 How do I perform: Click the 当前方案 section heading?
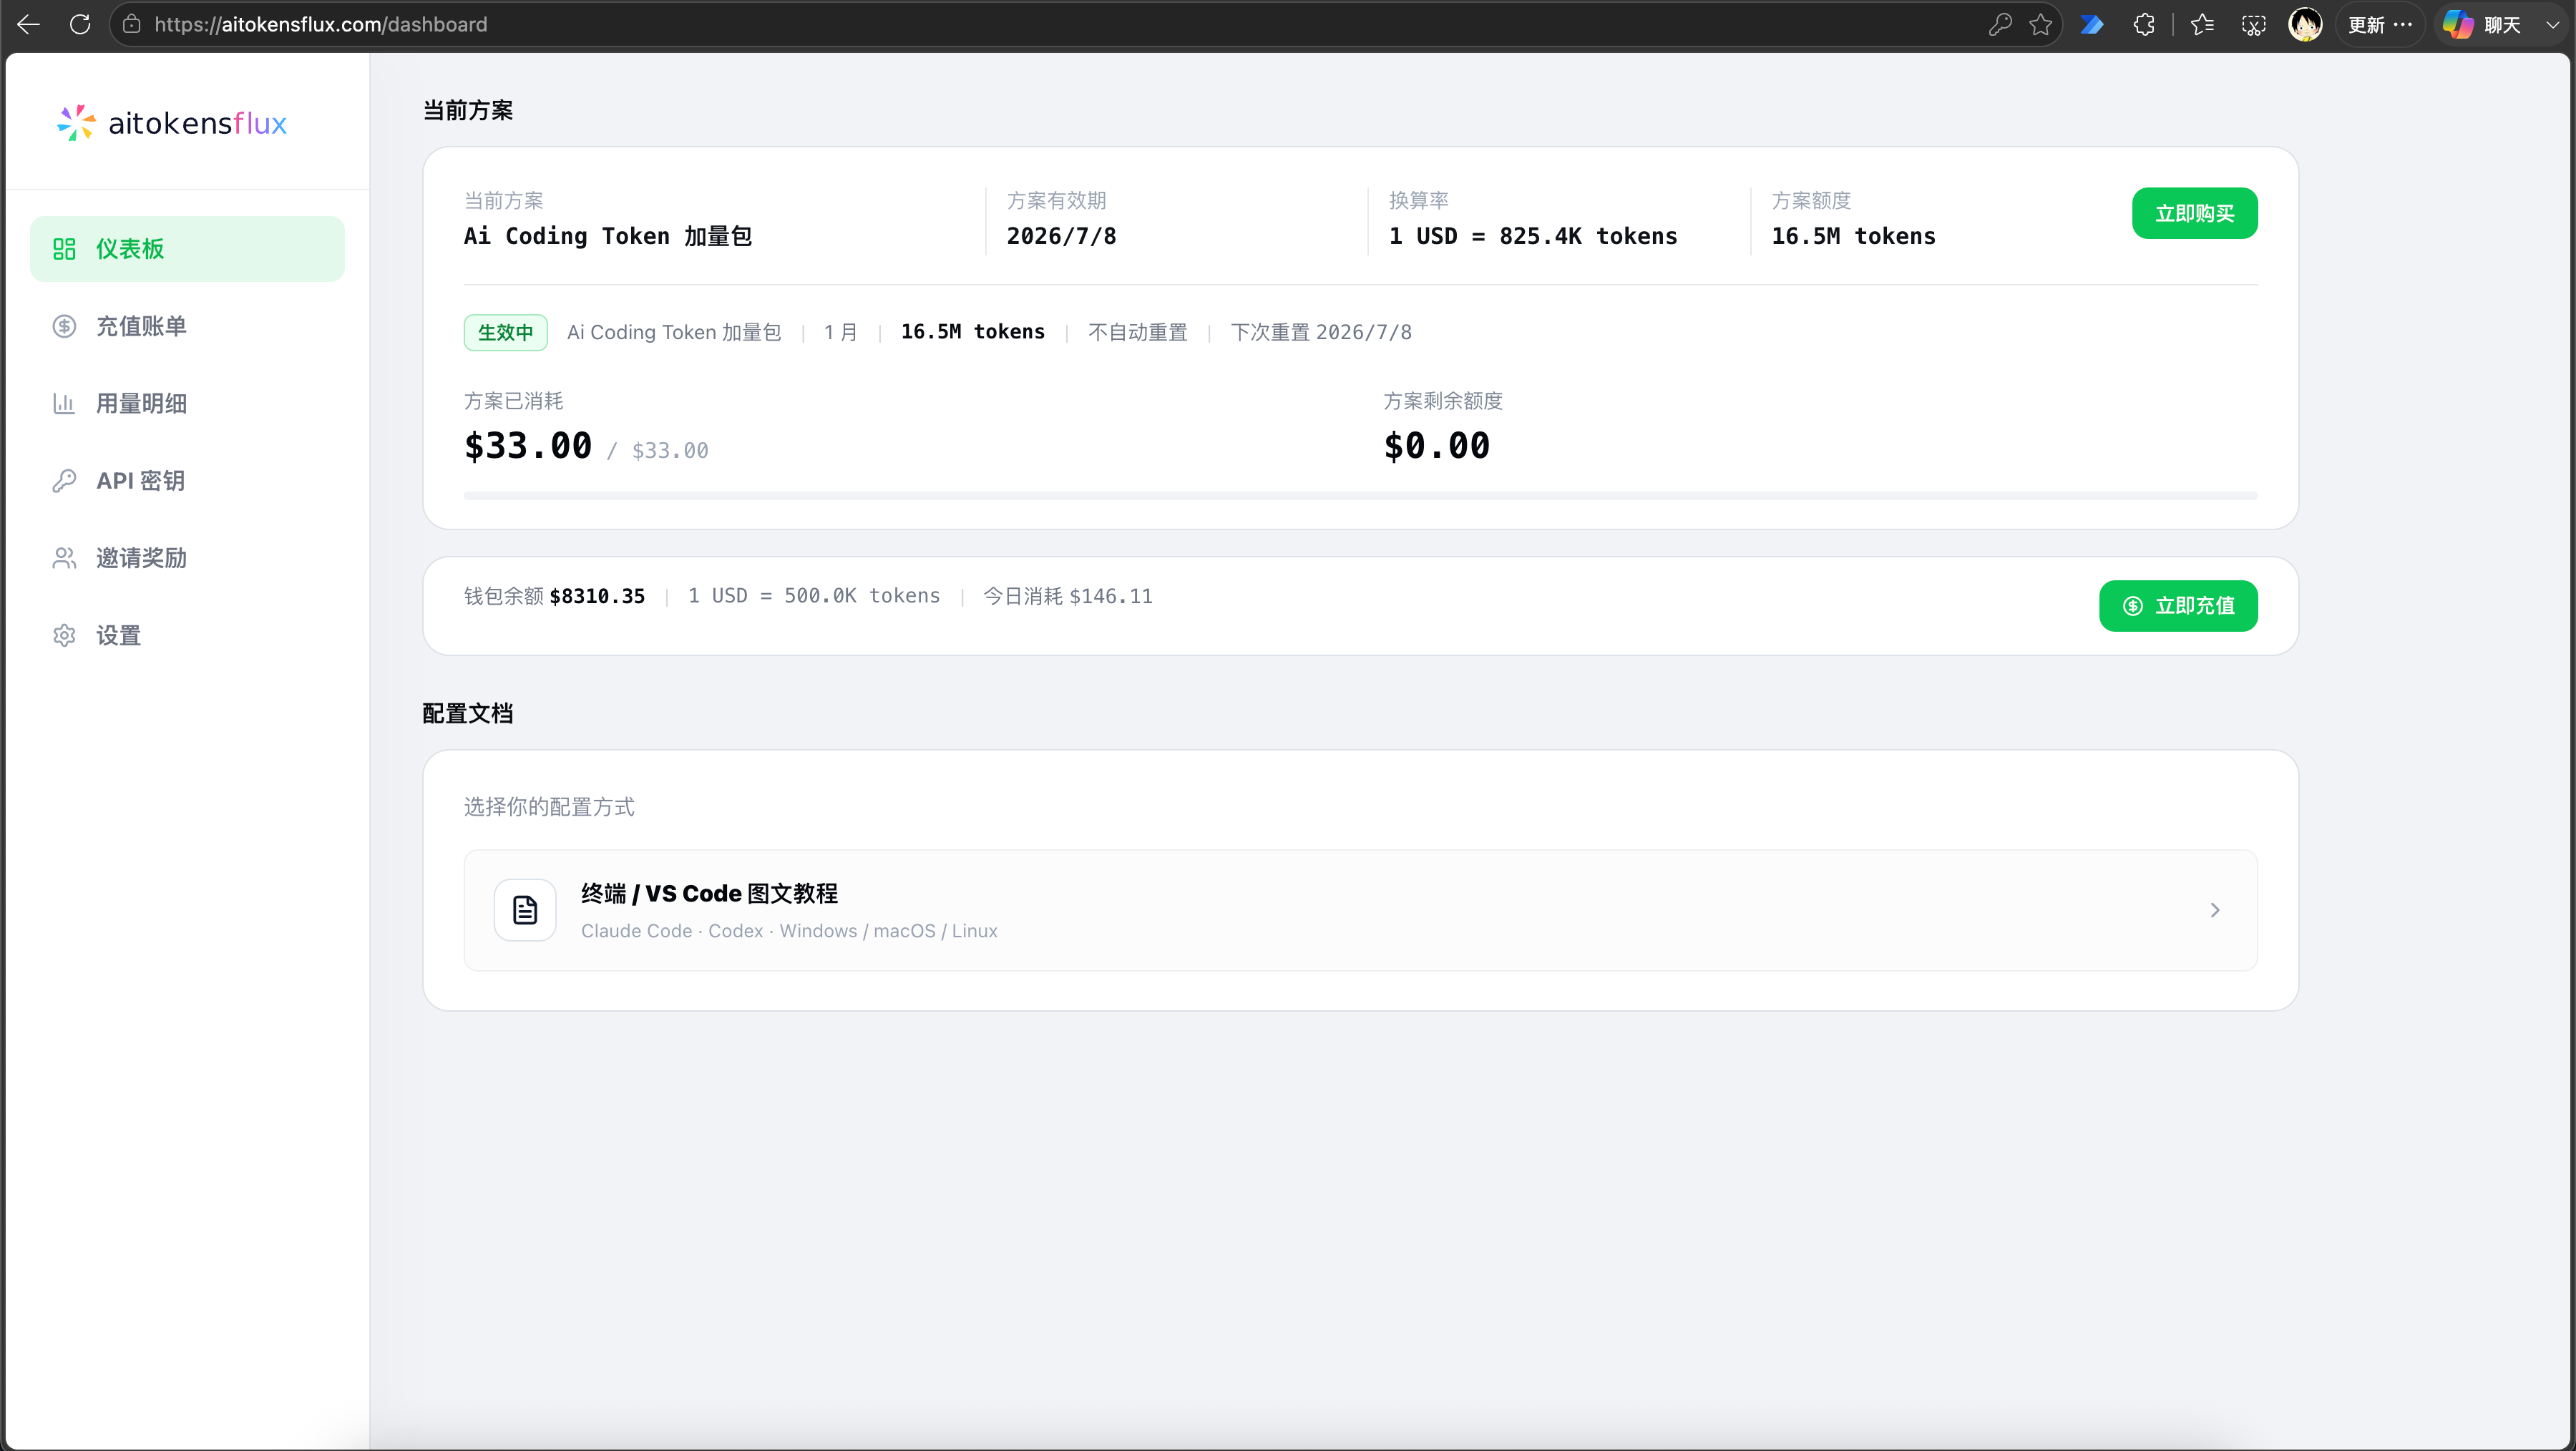click(468, 110)
